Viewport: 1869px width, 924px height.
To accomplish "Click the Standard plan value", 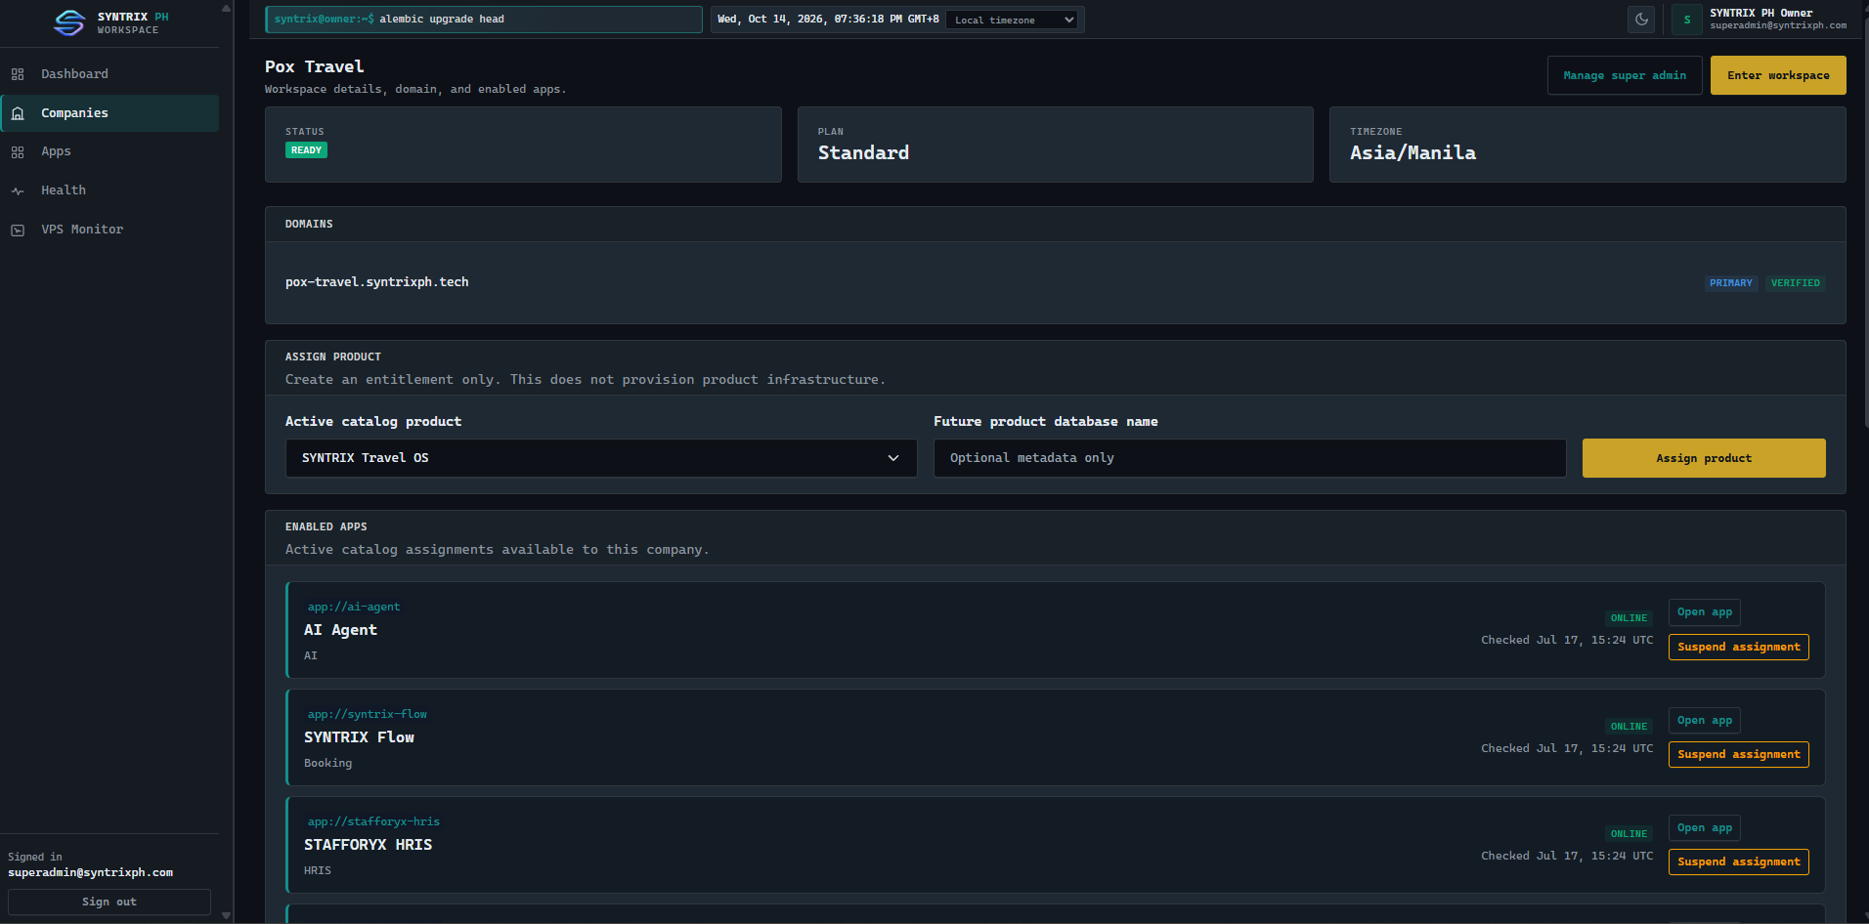I will click(863, 152).
